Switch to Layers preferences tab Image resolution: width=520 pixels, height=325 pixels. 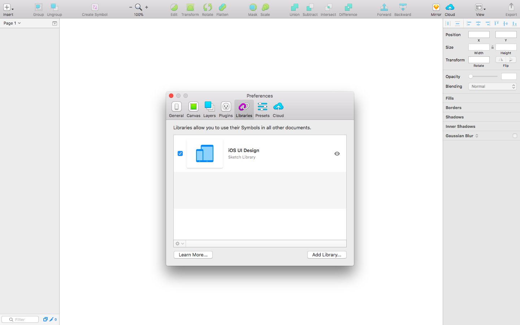click(209, 110)
